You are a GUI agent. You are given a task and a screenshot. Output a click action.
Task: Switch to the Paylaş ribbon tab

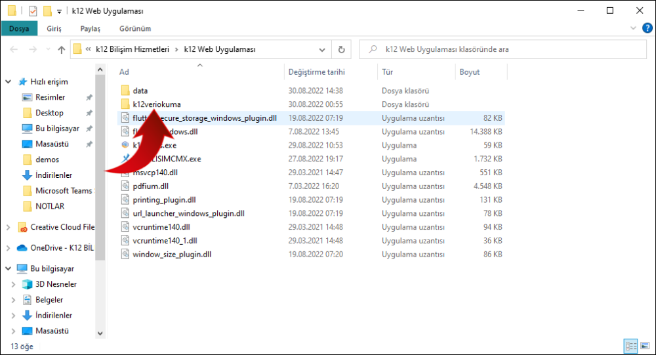(91, 28)
